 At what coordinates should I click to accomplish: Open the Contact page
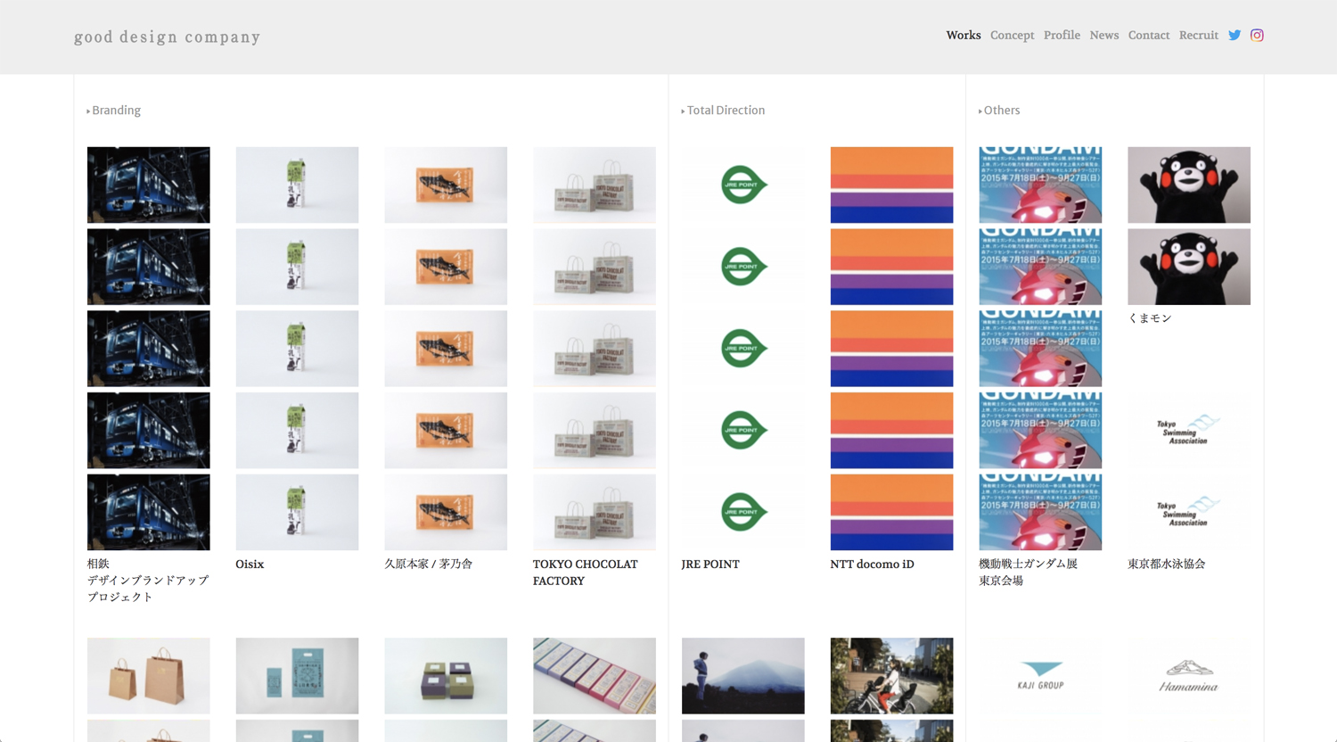[x=1149, y=36]
